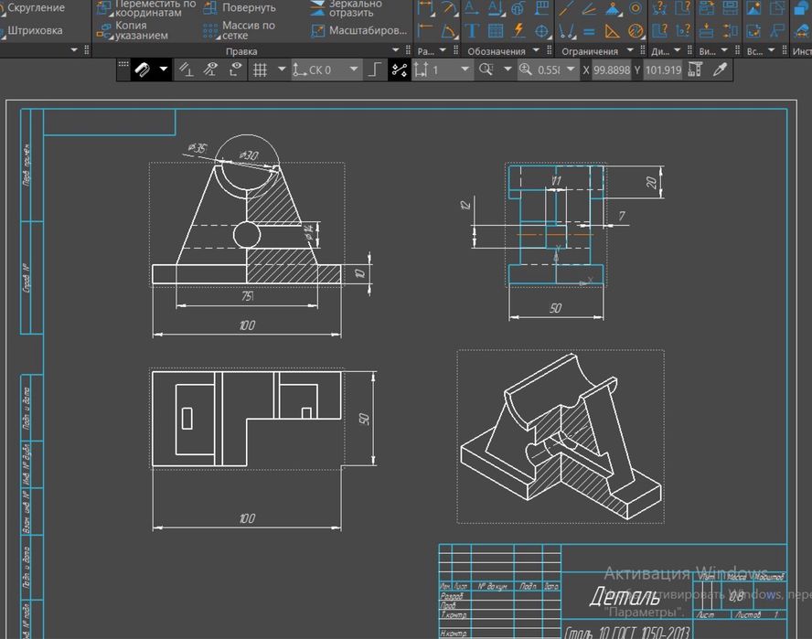Click the ø30 diameter dimension label
Viewport: 812px width, 639px height.
pyautogui.click(x=249, y=154)
